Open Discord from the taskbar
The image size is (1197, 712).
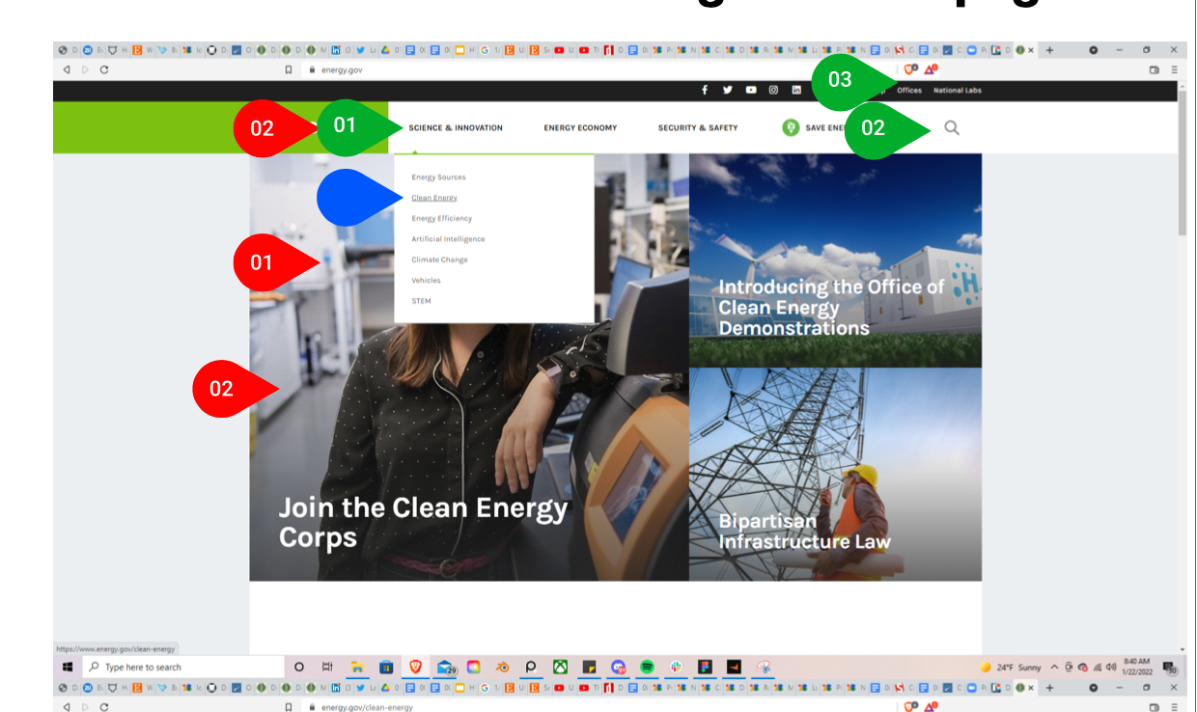(618, 667)
